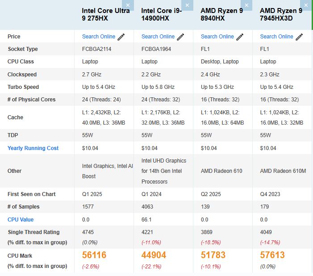Click the CPU Value row link
The height and width of the screenshot is (276, 313).
pyautogui.click(x=21, y=220)
